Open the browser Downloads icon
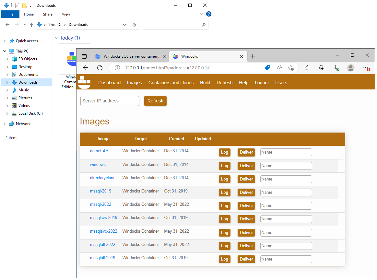The image size is (377, 280). pos(336,68)
